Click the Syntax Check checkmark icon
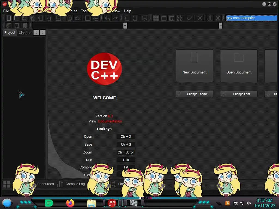 190,18
